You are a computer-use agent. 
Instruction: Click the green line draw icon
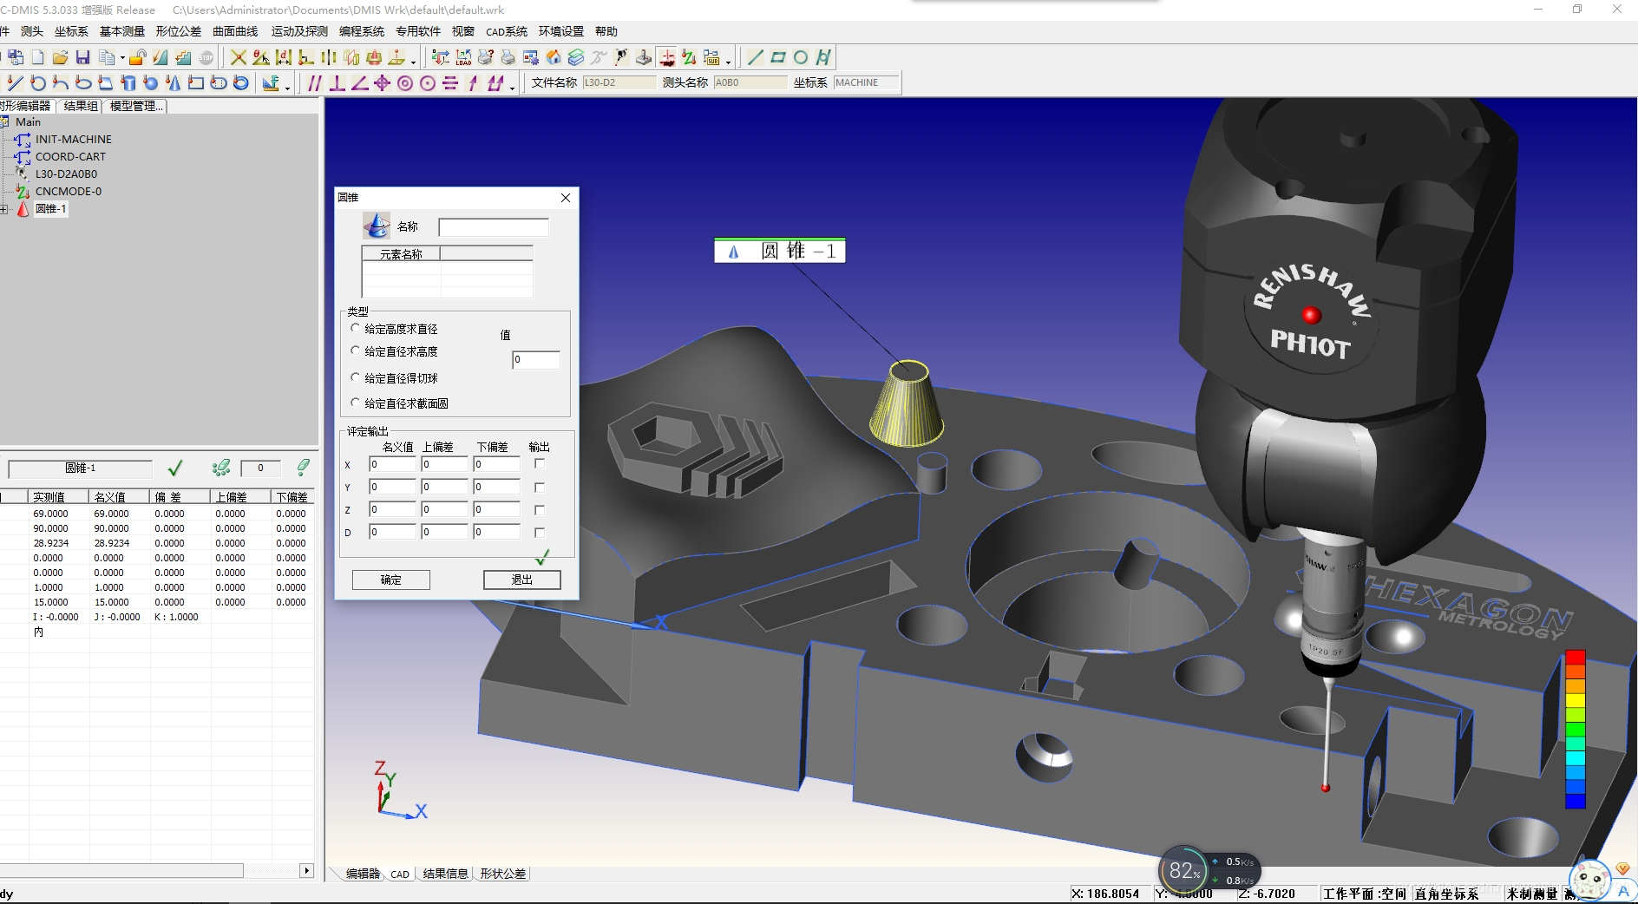click(756, 57)
